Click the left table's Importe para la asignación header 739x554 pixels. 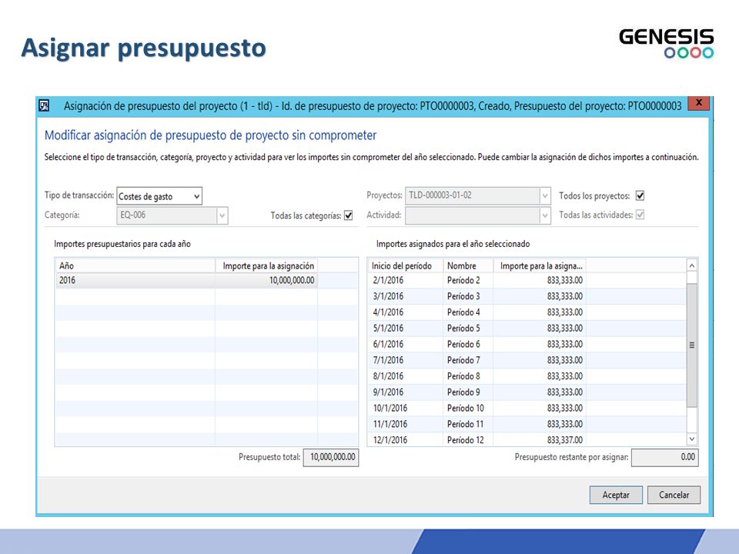pyautogui.click(x=266, y=265)
